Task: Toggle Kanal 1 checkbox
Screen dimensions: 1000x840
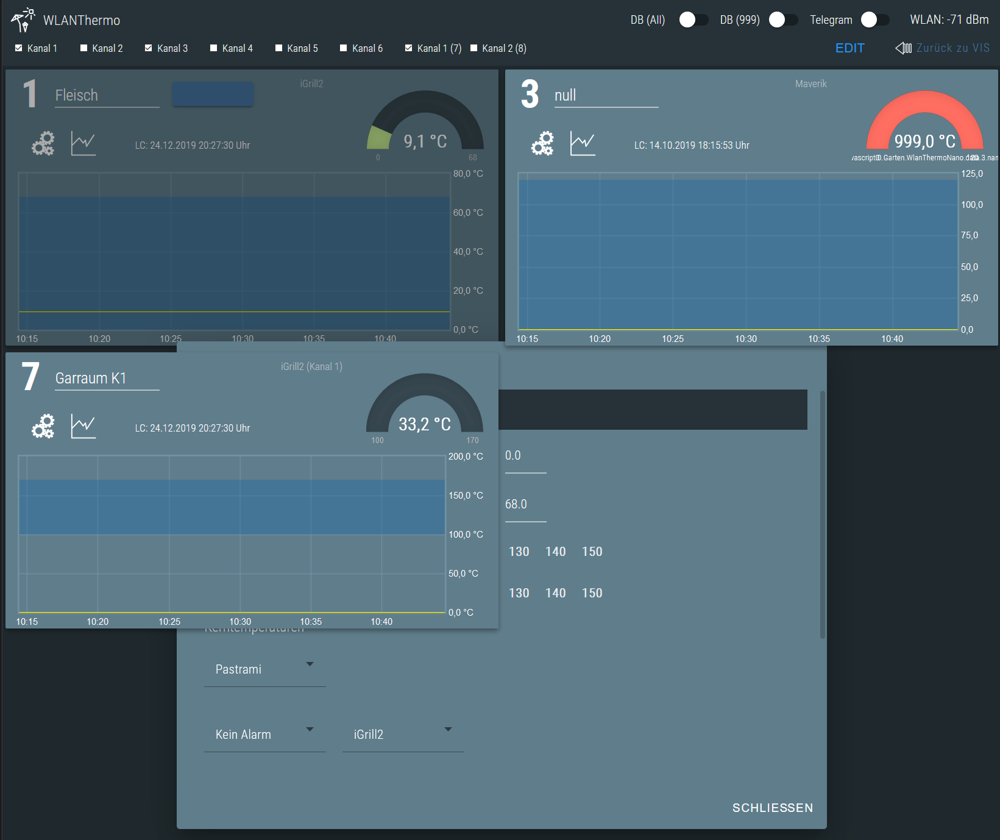Action: click(19, 48)
